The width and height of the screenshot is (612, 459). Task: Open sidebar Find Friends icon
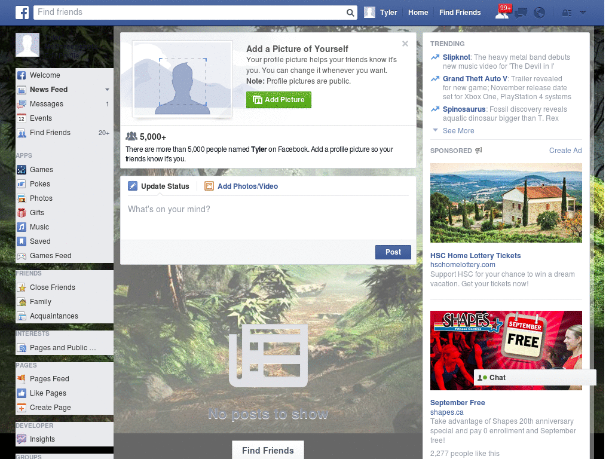pos(22,133)
